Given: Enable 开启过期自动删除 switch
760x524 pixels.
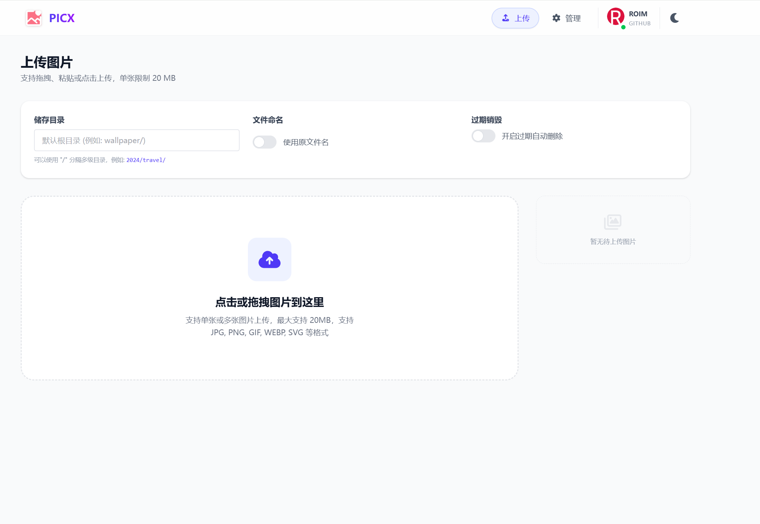Looking at the screenshot, I should coord(483,136).
